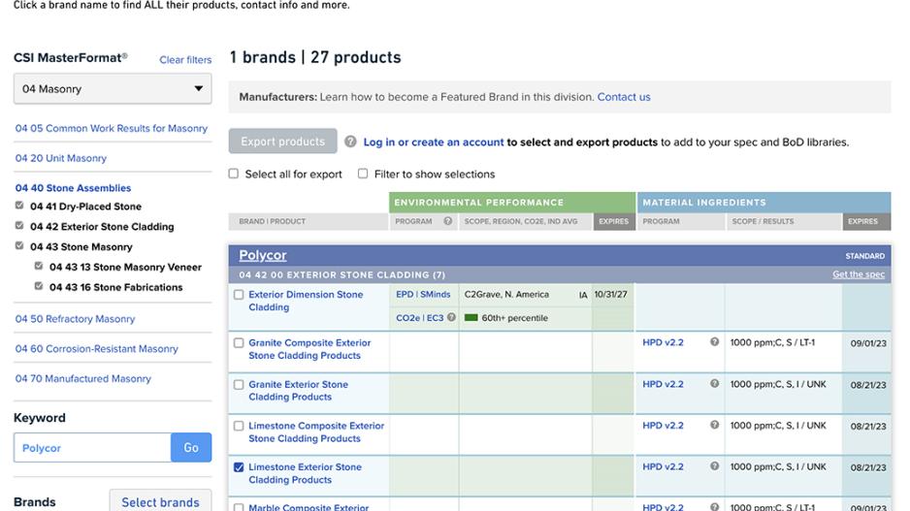Click help icon in Limestone Exterior HPD row
Viewport: 910px width, 511px height.
coord(714,465)
